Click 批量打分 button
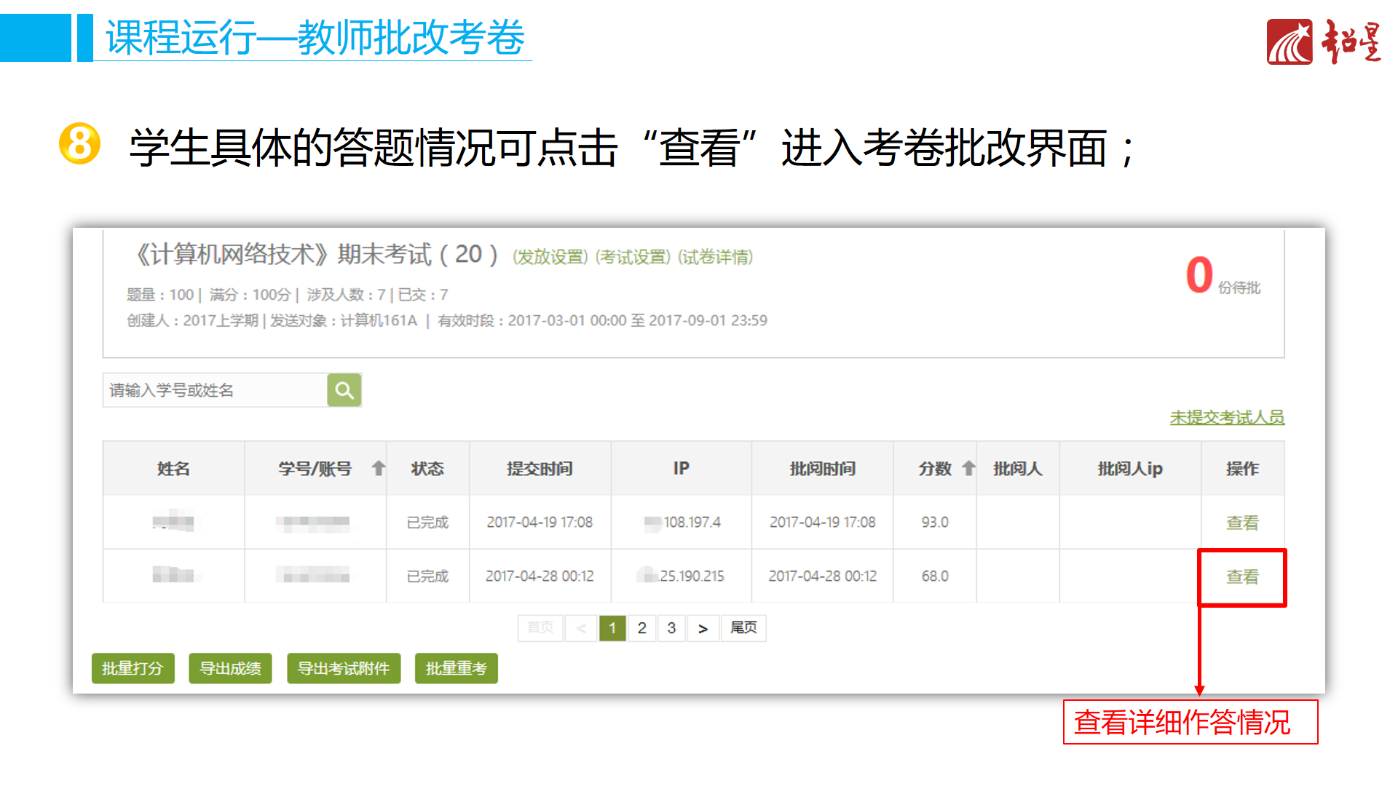1398x786 pixels. point(133,668)
